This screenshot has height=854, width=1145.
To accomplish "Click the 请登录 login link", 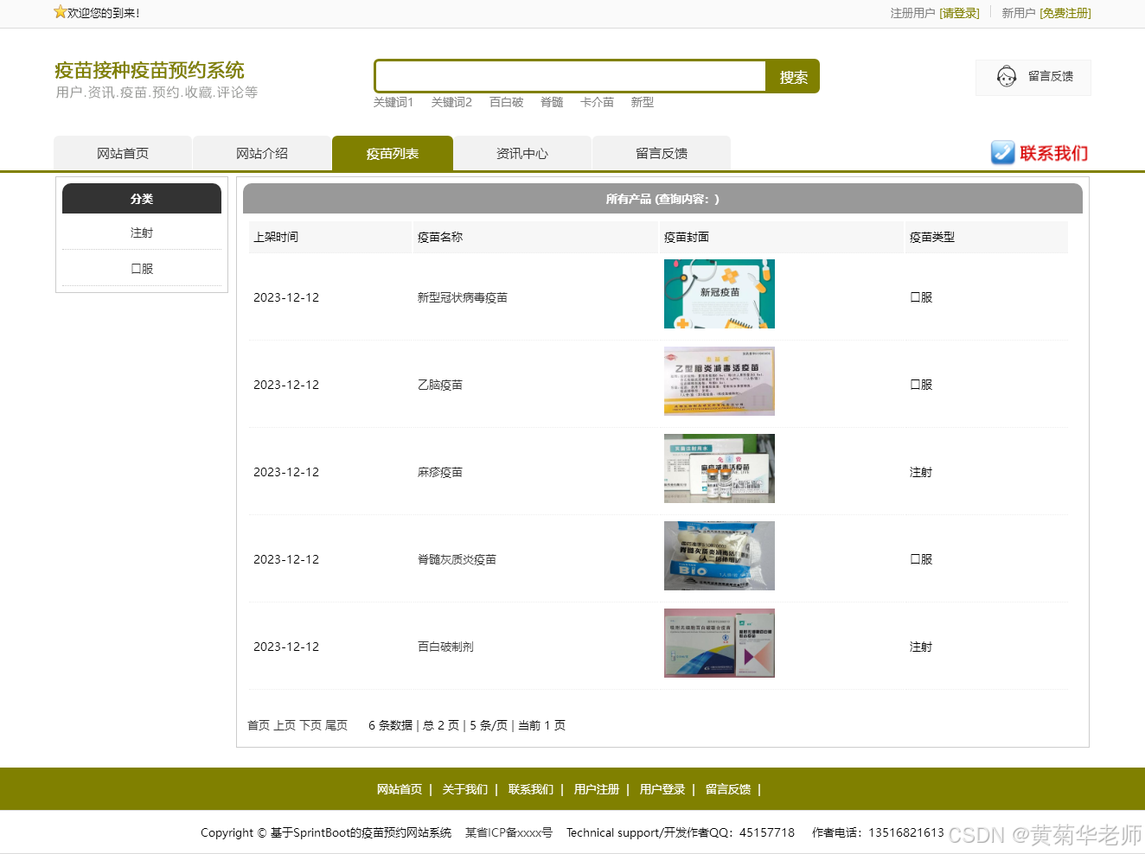I will 960,13.
